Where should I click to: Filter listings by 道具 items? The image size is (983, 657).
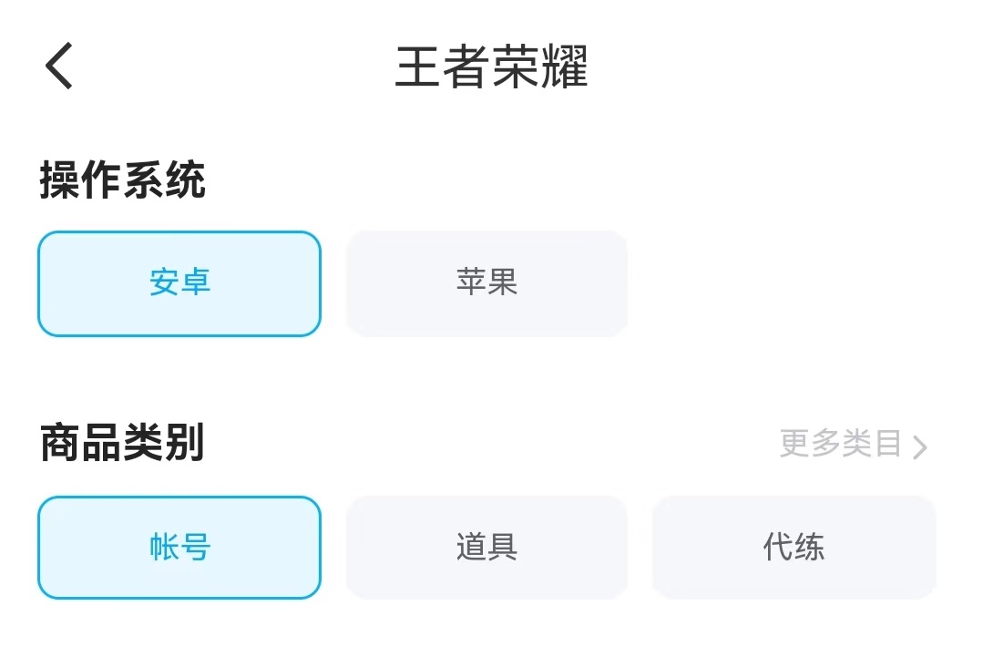pyautogui.click(x=486, y=548)
